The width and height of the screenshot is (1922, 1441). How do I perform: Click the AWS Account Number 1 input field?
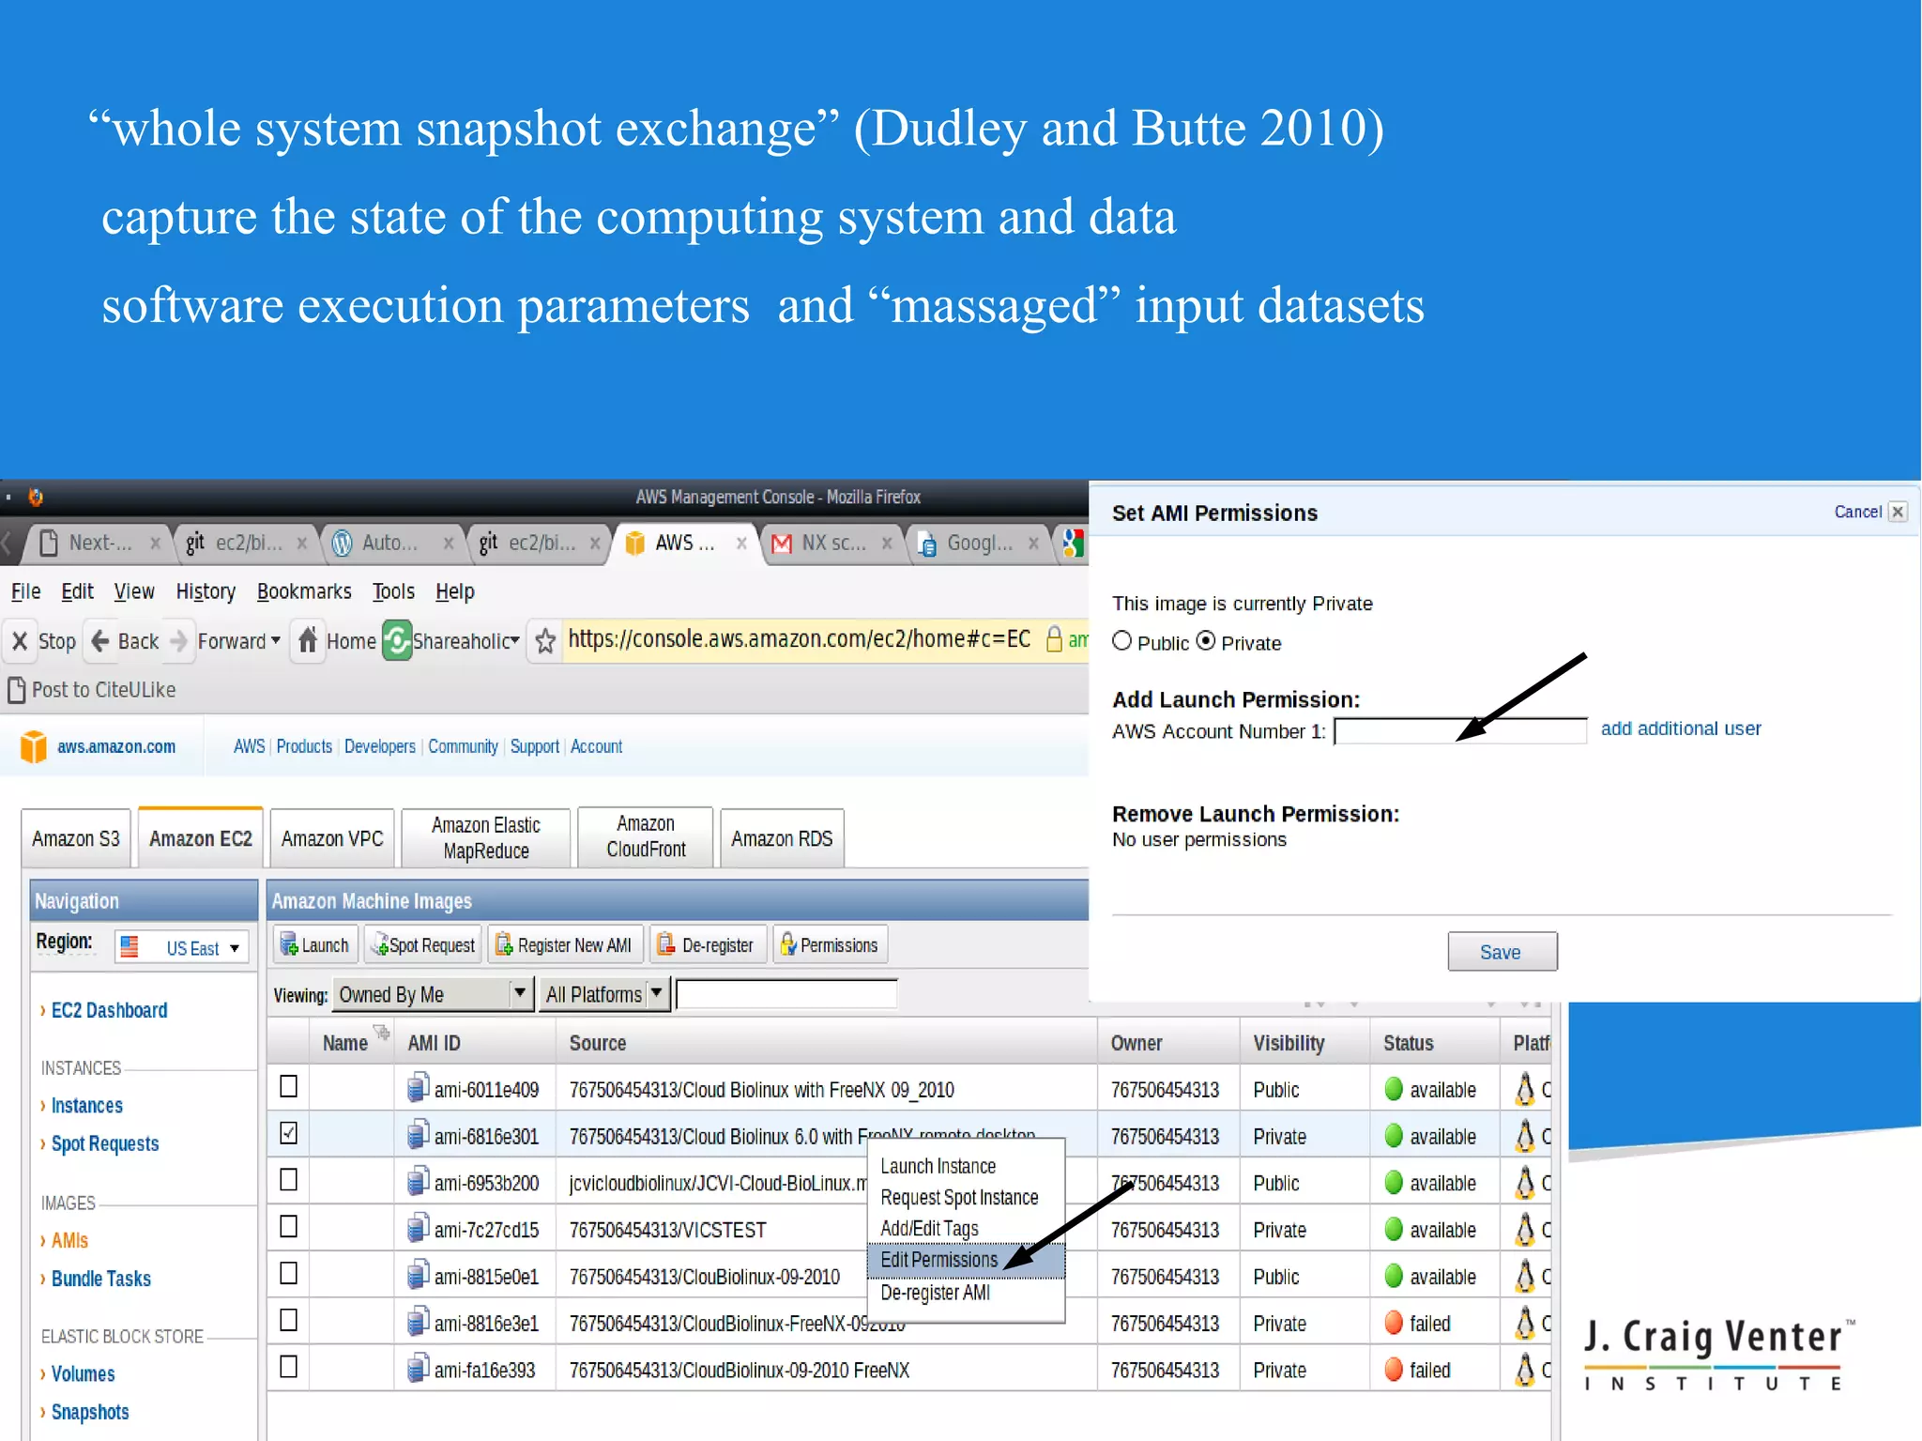pyautogui.click(x=1460, y=731)
